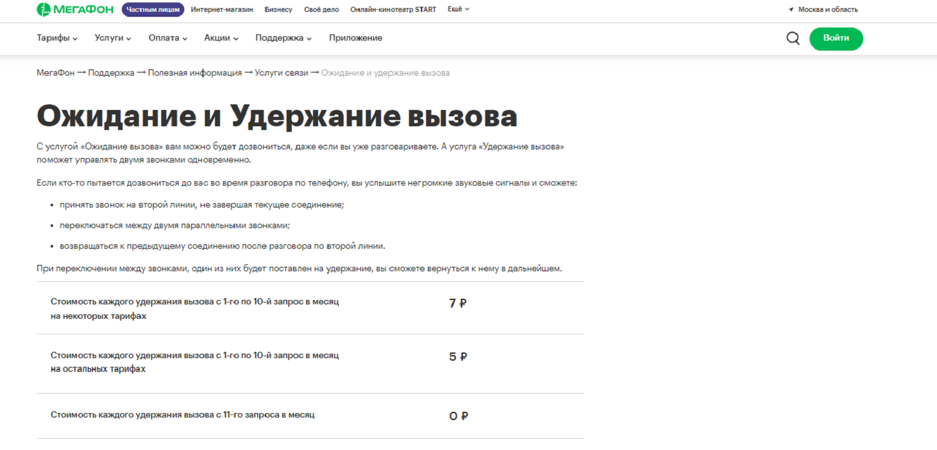Click row text на некоторых тарифах
The image size is (937, 450).
(x=99, y=316)
